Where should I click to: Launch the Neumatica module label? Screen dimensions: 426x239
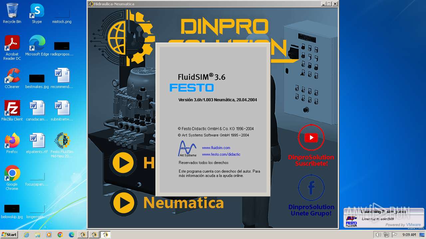(183, 202)
